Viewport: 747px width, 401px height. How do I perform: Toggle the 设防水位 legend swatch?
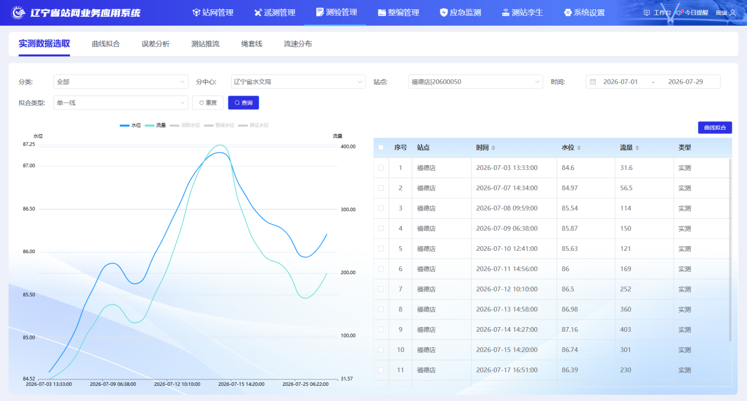click(175, 125)
